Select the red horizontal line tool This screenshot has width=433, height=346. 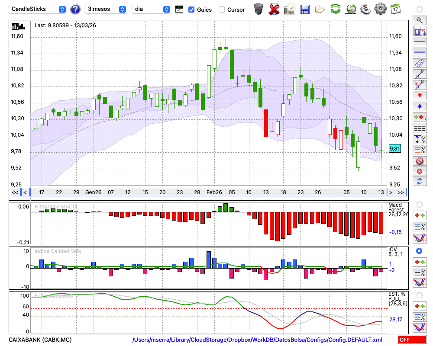coord(420,42)
